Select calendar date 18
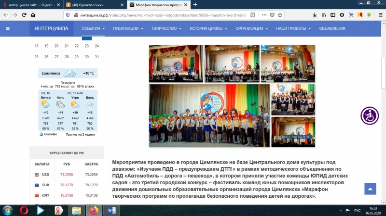This screenshot has width=386, height=216. click(37, 46)
